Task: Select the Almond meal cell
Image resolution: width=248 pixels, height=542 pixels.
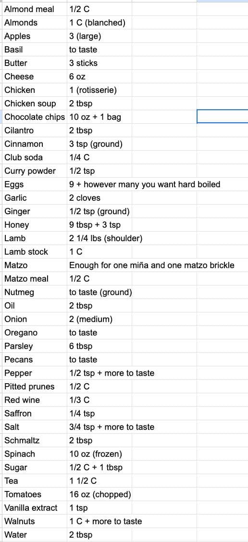Action: 34,9
